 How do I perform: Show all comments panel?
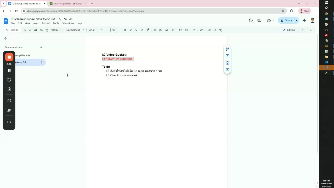[259, 20]
